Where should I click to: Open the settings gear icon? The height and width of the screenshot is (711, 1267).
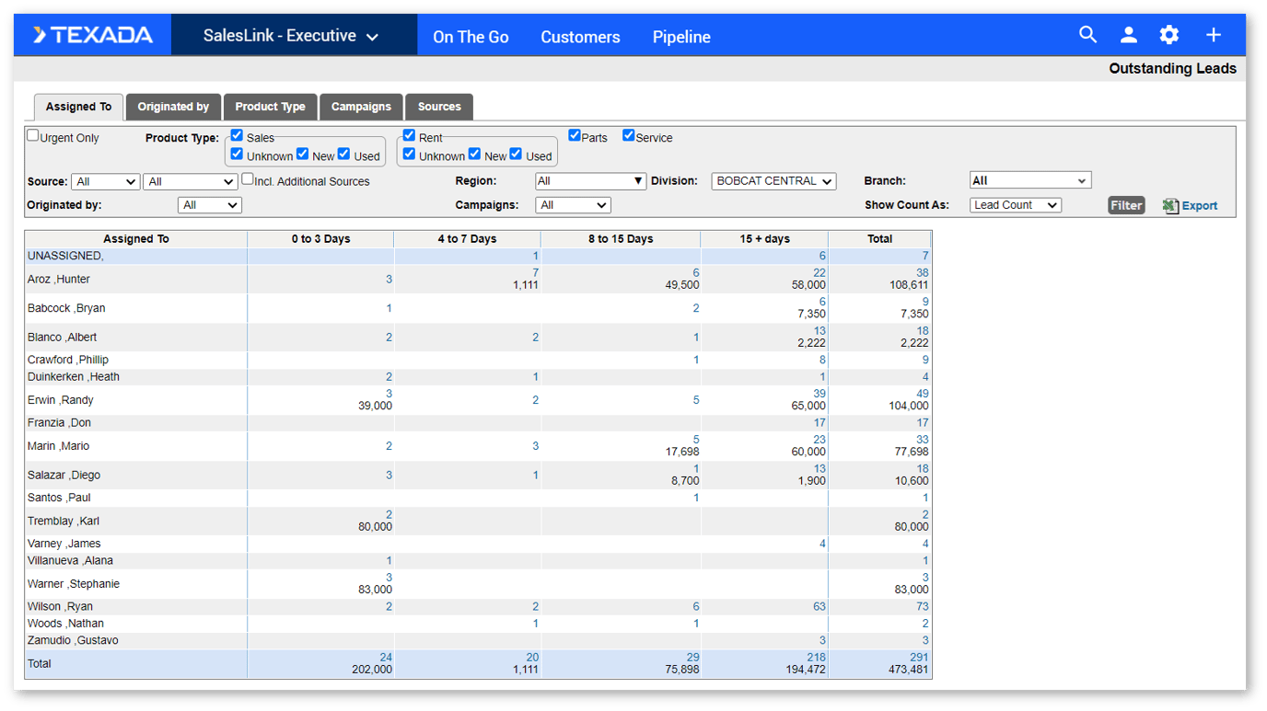(x=1168, y=34)
